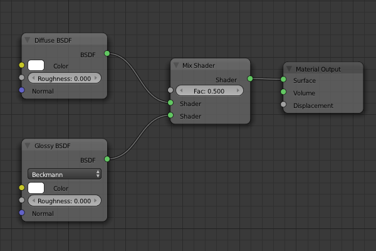
Task: Collapse the Glossy BSDF node triangle
Action: click(x=28, y=146)
